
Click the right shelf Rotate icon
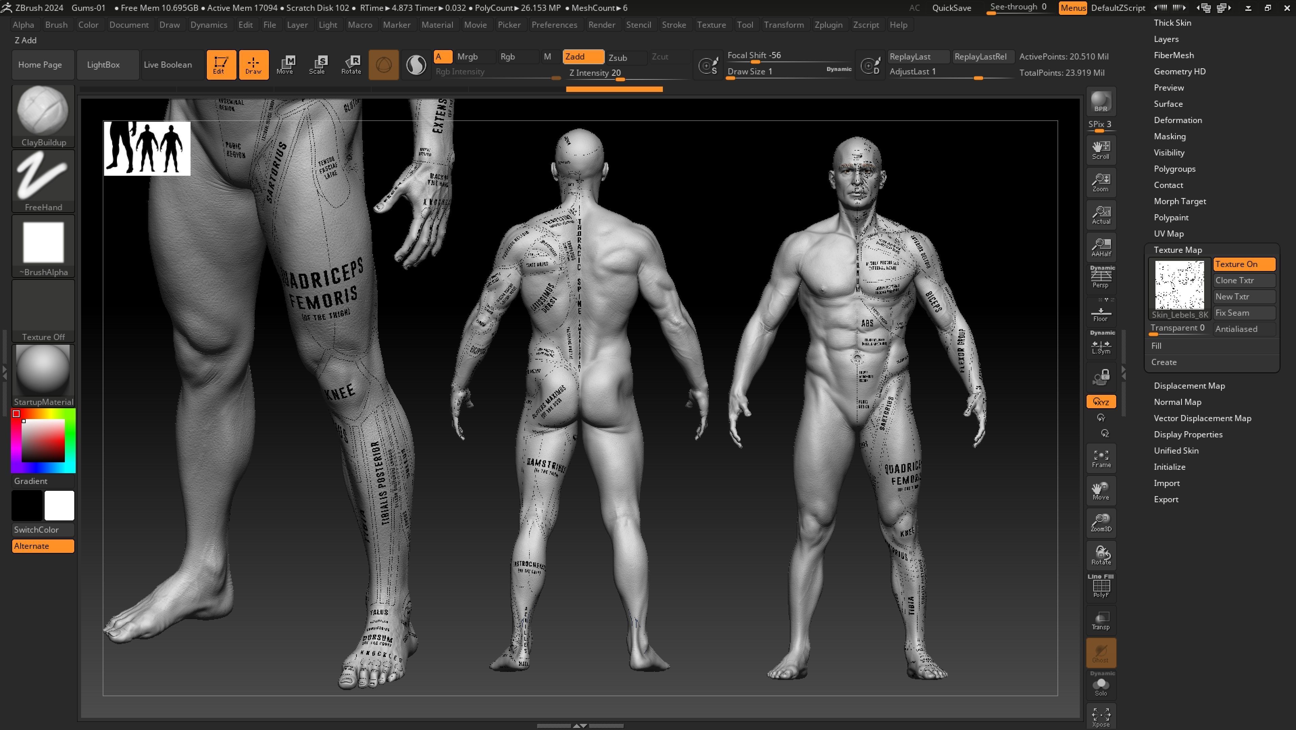point(1101,555)
